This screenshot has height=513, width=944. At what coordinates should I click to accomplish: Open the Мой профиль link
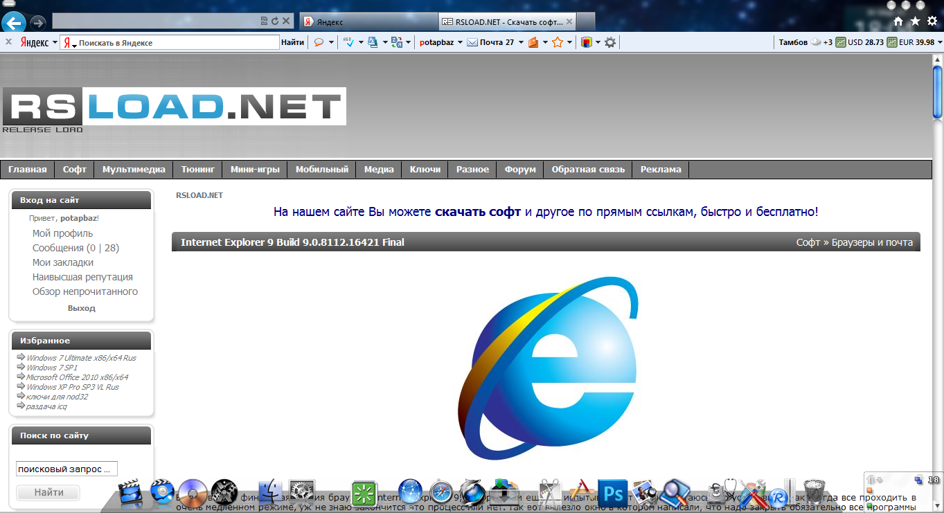click(x=62, y=233)
